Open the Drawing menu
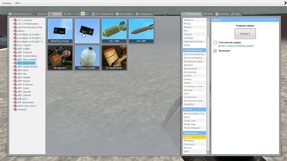Viewport: 287px width, 161px height. click(x=7, y=3)
